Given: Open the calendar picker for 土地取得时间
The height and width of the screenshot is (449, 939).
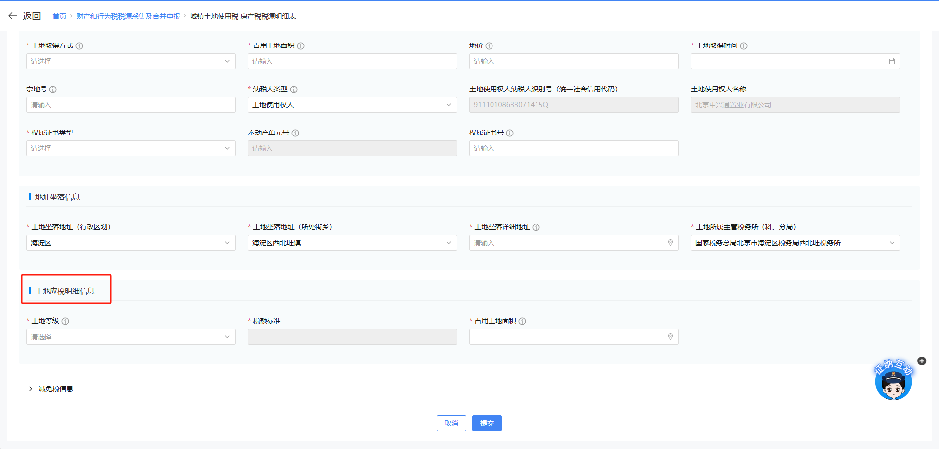Looking at the screenshot, I should 892,61.
